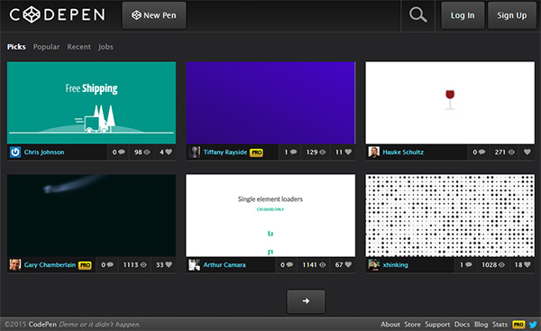Switch to the Recent tab
Viewport: 541px width, 331px height.
pyautogui.click(x=79, y=47)
